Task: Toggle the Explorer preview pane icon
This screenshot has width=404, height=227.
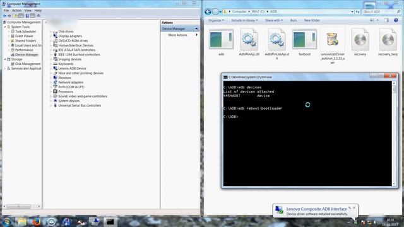Action: tap(386, 20)
